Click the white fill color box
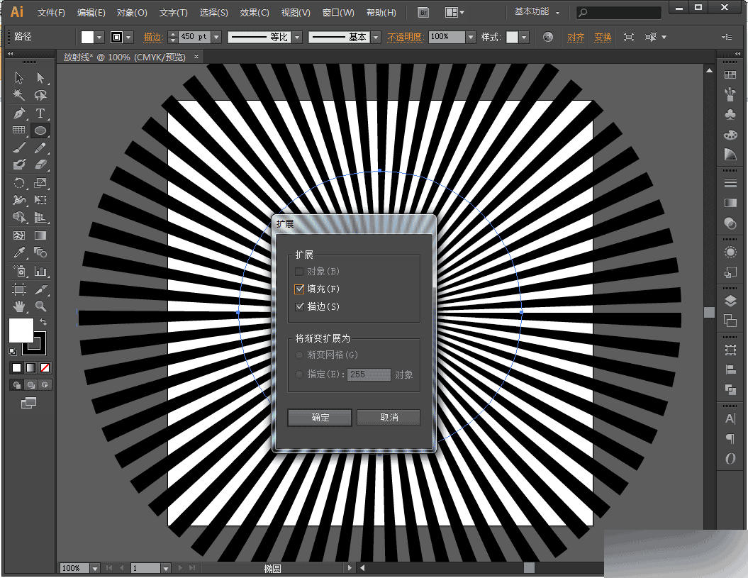This screenshot has height=578, width=748. (x=21, y=330)
